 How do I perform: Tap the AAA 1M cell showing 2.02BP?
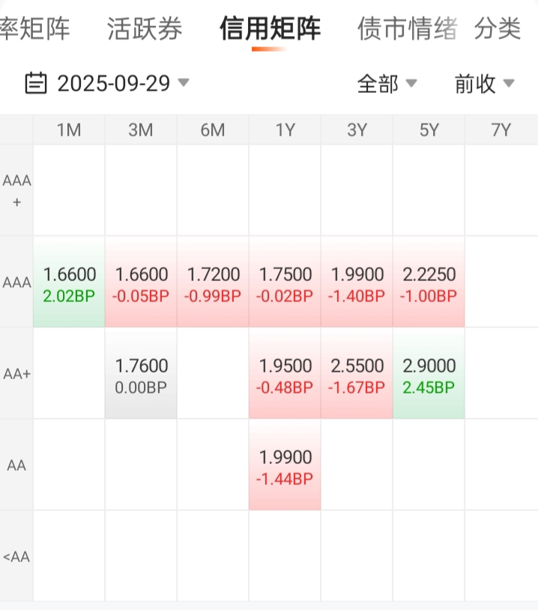[69, 283]
